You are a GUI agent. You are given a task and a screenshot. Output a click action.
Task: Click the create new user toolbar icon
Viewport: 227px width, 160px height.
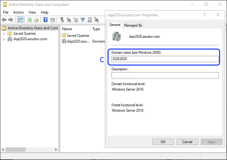(x=62, y=20)
